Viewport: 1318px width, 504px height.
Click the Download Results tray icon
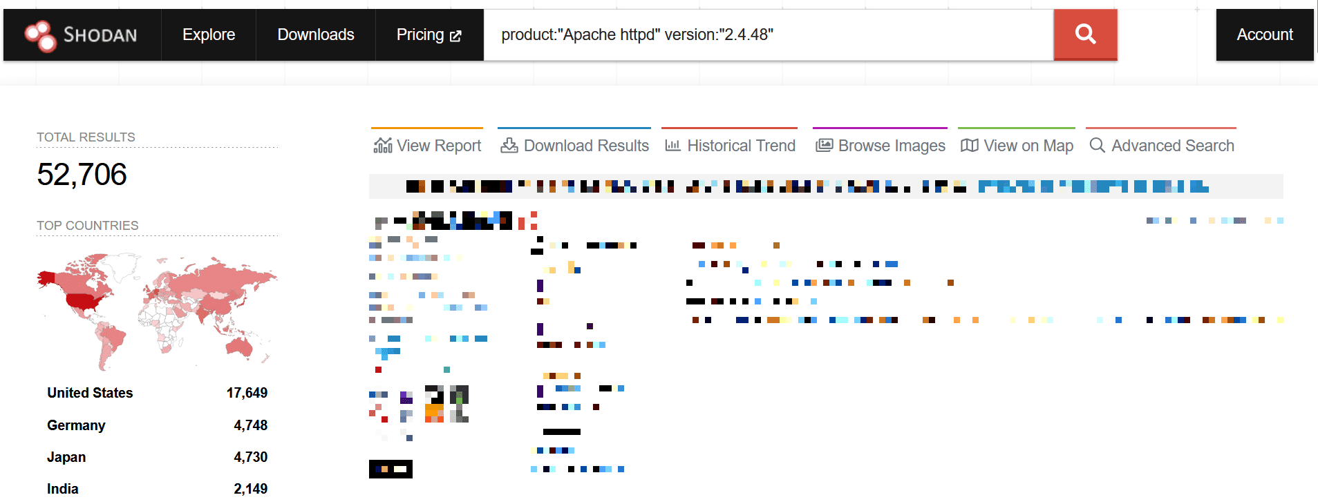(509, 146)
